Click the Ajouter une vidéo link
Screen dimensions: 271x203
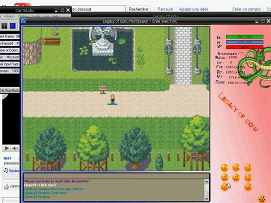click(x=193, y=9)
